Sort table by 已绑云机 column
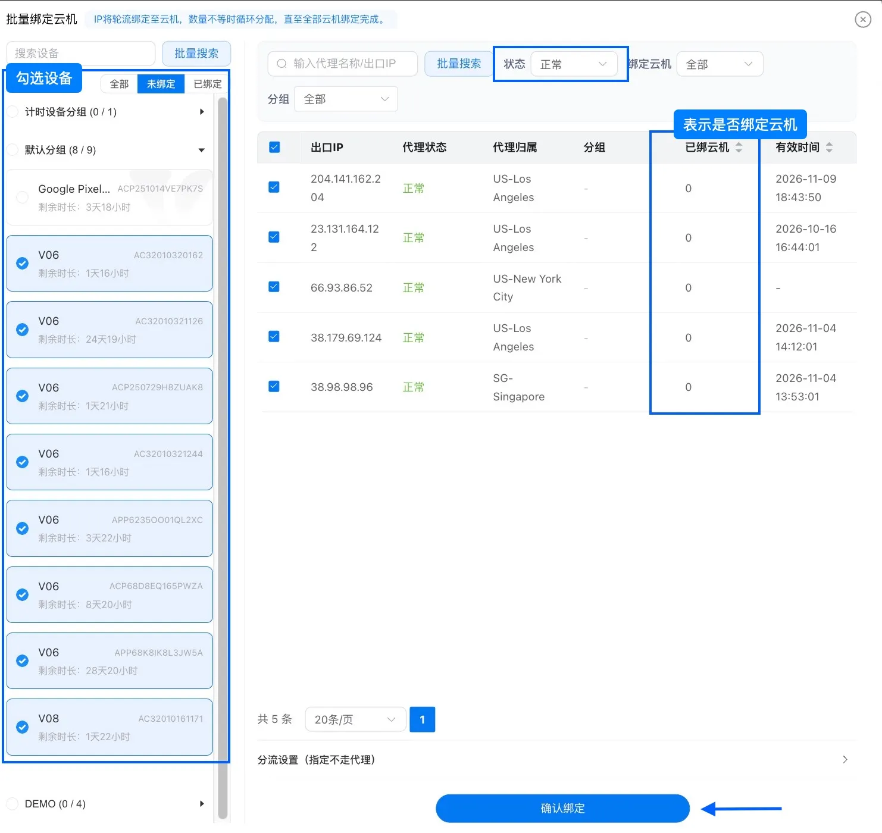The height and width of the screenshot is (833, 882). [x=739, y=148]
